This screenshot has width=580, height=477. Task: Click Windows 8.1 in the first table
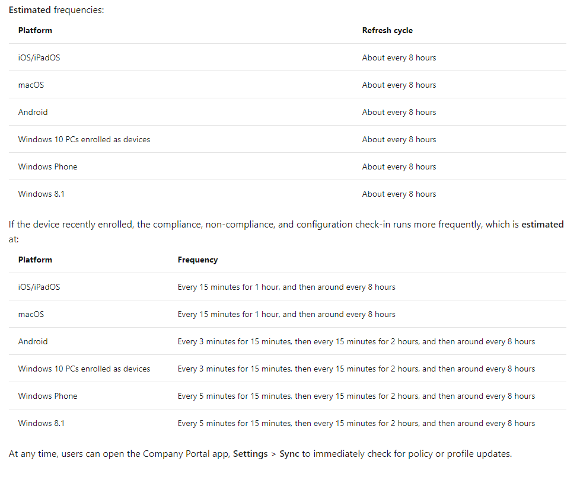coord(41,194)
